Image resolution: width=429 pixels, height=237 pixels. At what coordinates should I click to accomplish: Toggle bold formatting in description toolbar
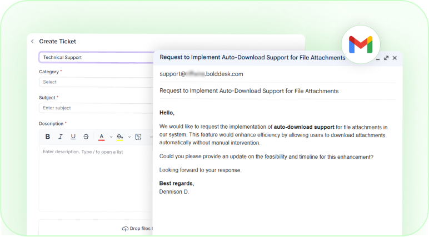pos(48,137)
